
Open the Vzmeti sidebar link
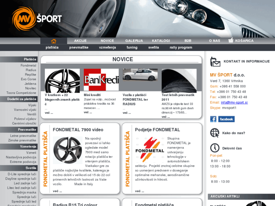pyautogui.click(x=31, y=153)
